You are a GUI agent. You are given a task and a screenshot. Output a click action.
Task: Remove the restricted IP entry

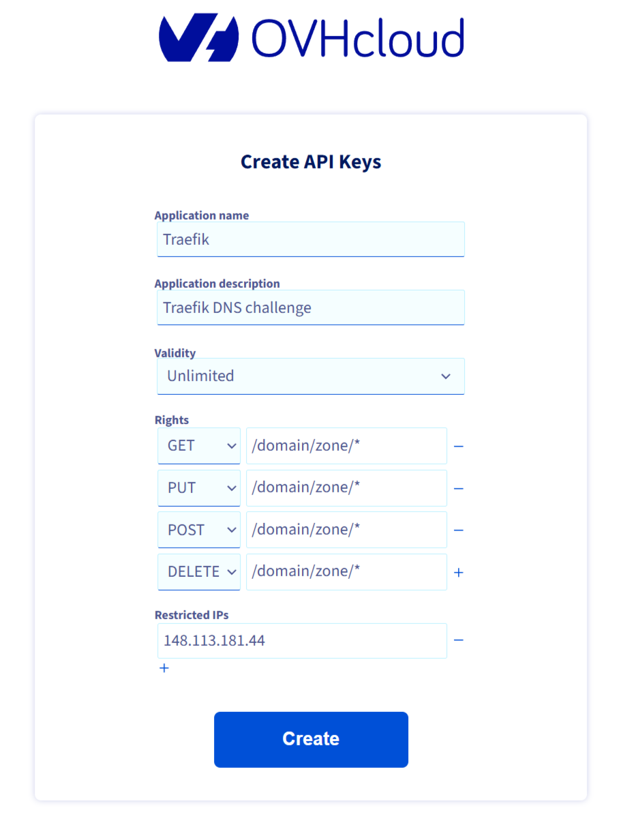(x=458, y=640)
